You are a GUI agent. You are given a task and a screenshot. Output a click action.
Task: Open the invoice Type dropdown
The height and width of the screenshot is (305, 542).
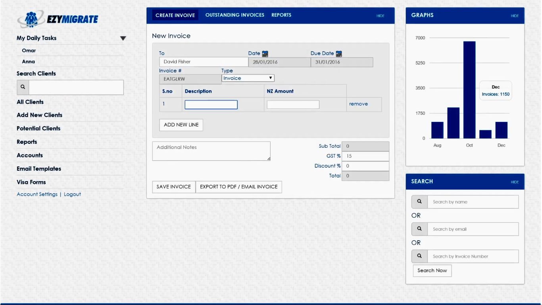248,78
